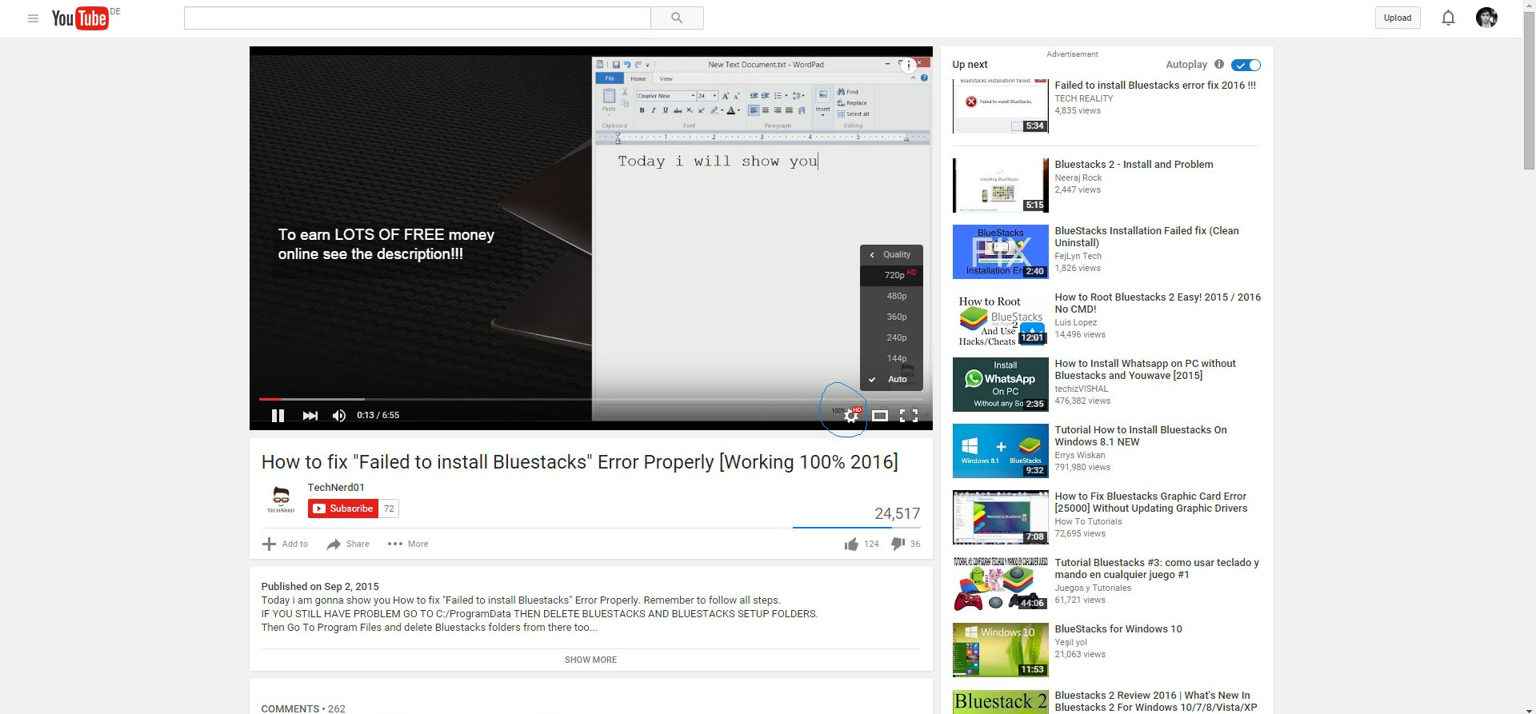Viewport: 1536px width, 714px height.
Task: Open 'Tutorial How to Install Bluestacks On Windows 8.1' link
Action: [1141, 436]
